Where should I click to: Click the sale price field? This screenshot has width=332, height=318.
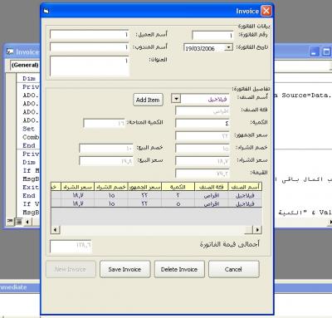click(106, 161)
